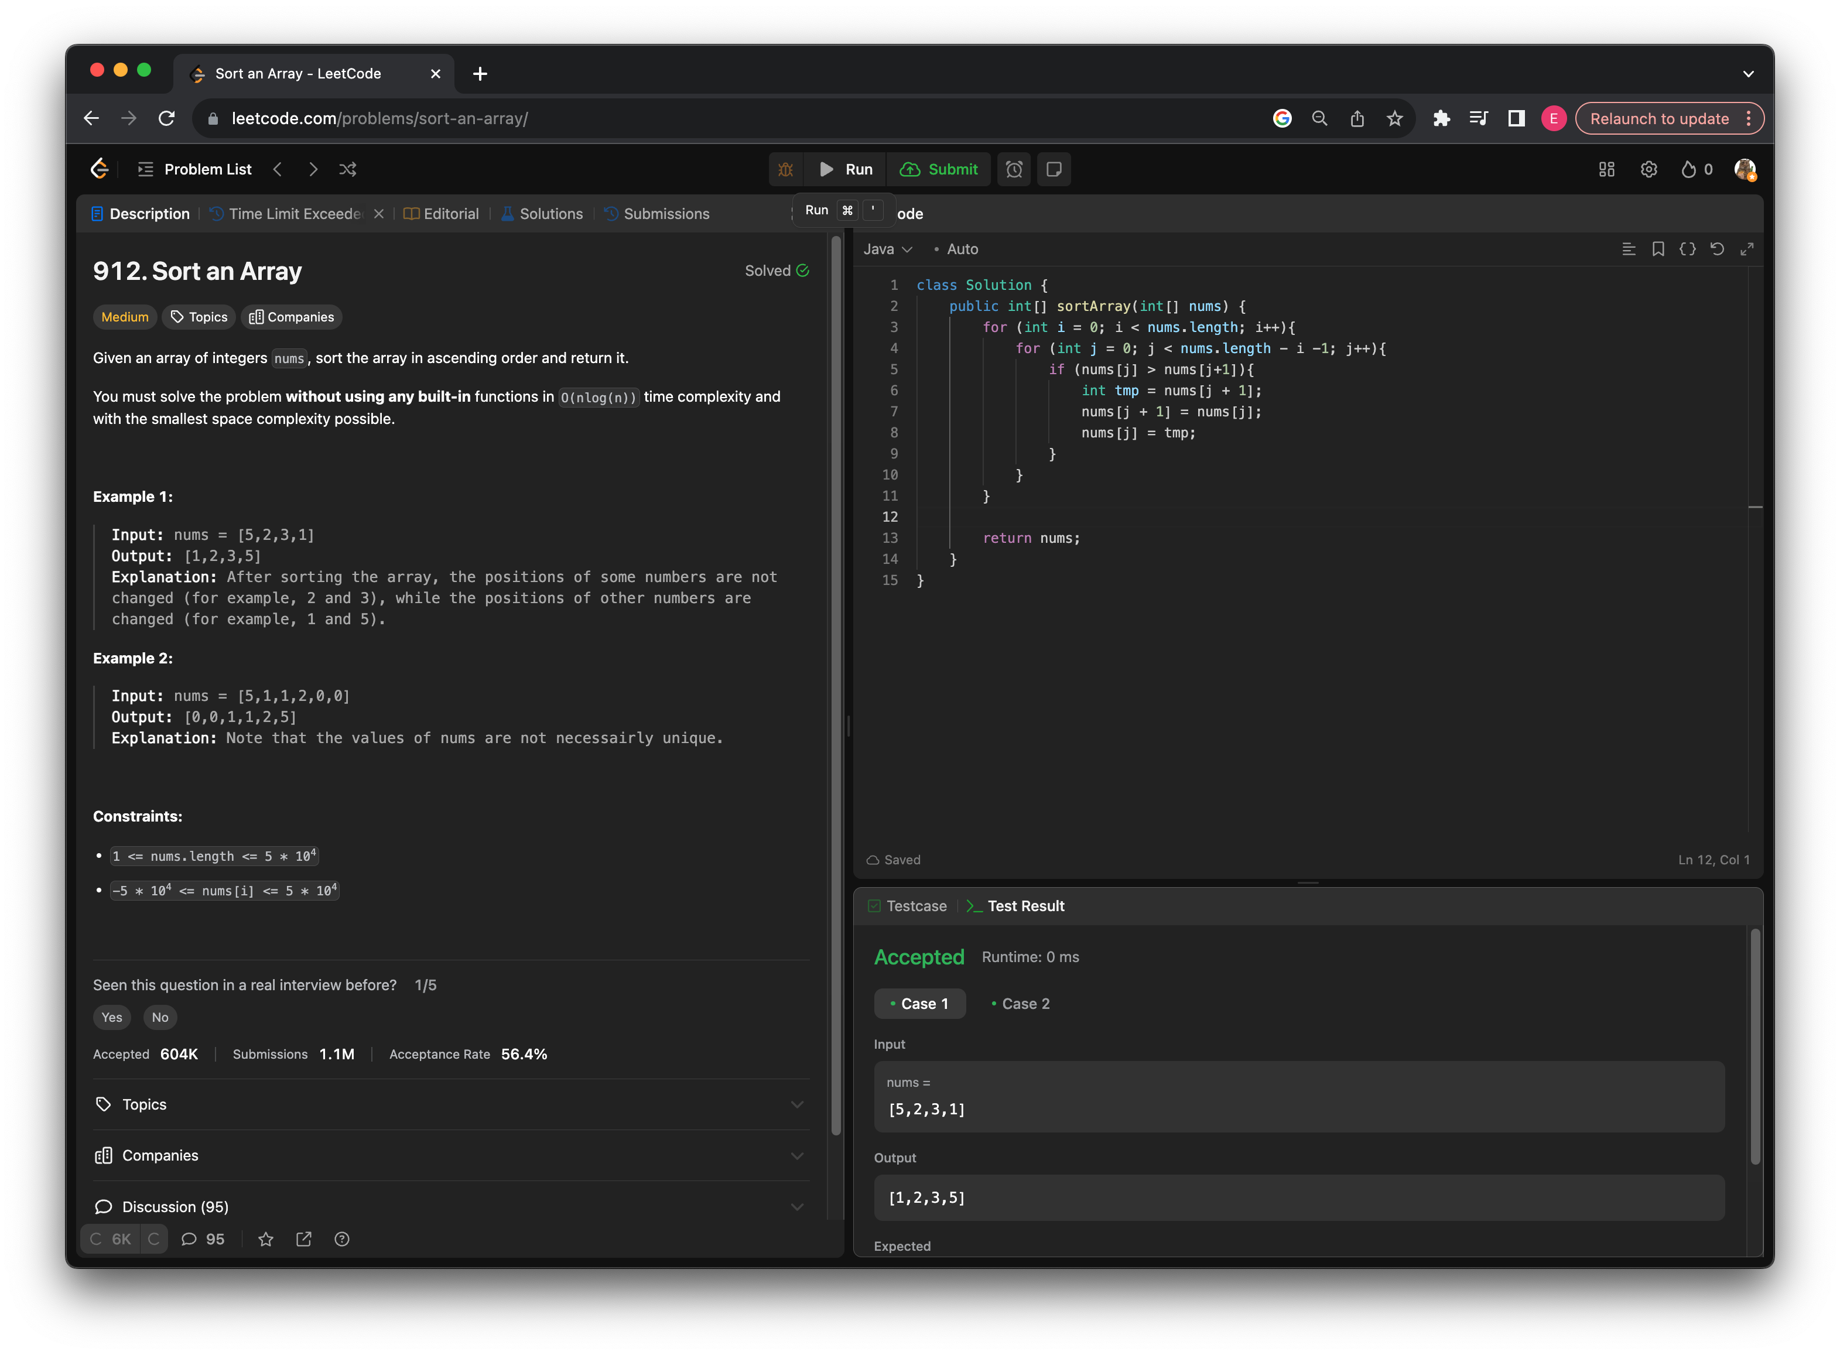
Task: Click the timer/stopwatch icon
Action: [x=1015, y=169]
